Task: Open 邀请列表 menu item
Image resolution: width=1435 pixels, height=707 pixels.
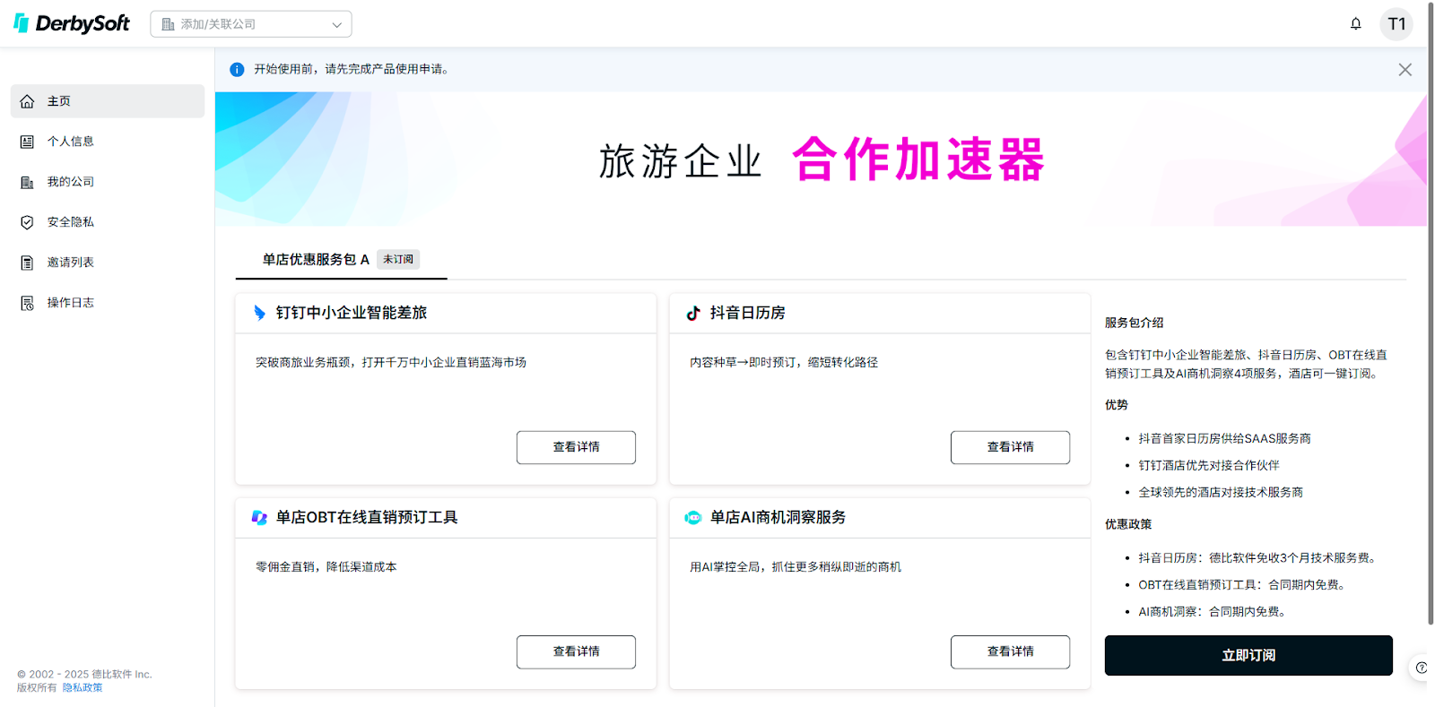Action: 108,263
